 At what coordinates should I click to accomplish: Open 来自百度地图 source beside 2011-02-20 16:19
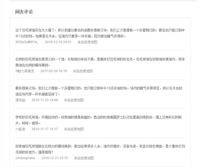click(83, 71)
